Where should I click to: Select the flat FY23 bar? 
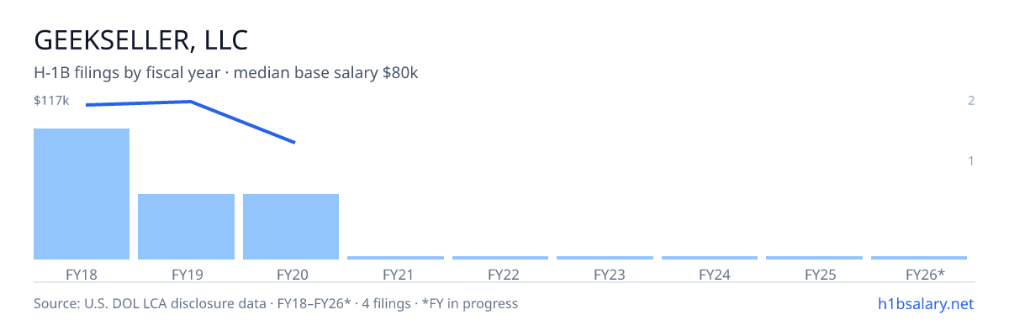(x=605, y=258)
